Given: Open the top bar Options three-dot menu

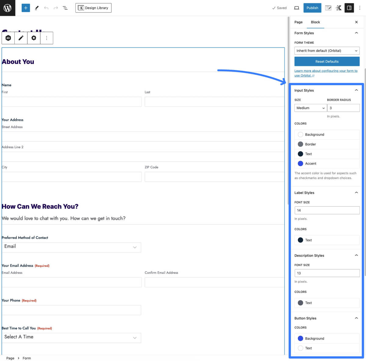Looking at the screenshot, I should pos(360,8).
